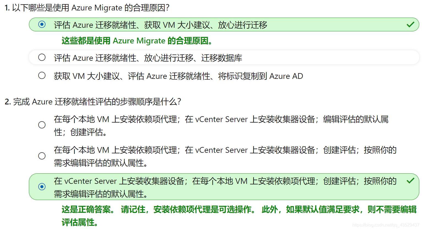Select radio for answer starting 在 vCenter Server 上安装收集器设备
The image size is (422, 230).
click(42, 187)
